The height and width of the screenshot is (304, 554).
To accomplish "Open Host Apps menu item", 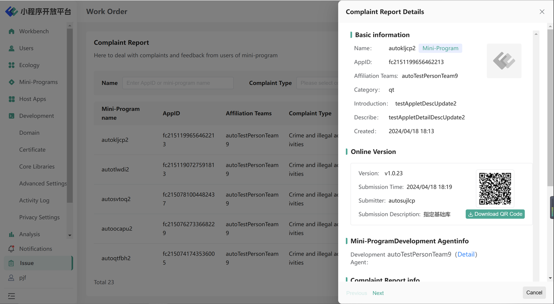I will click(32, 99).
